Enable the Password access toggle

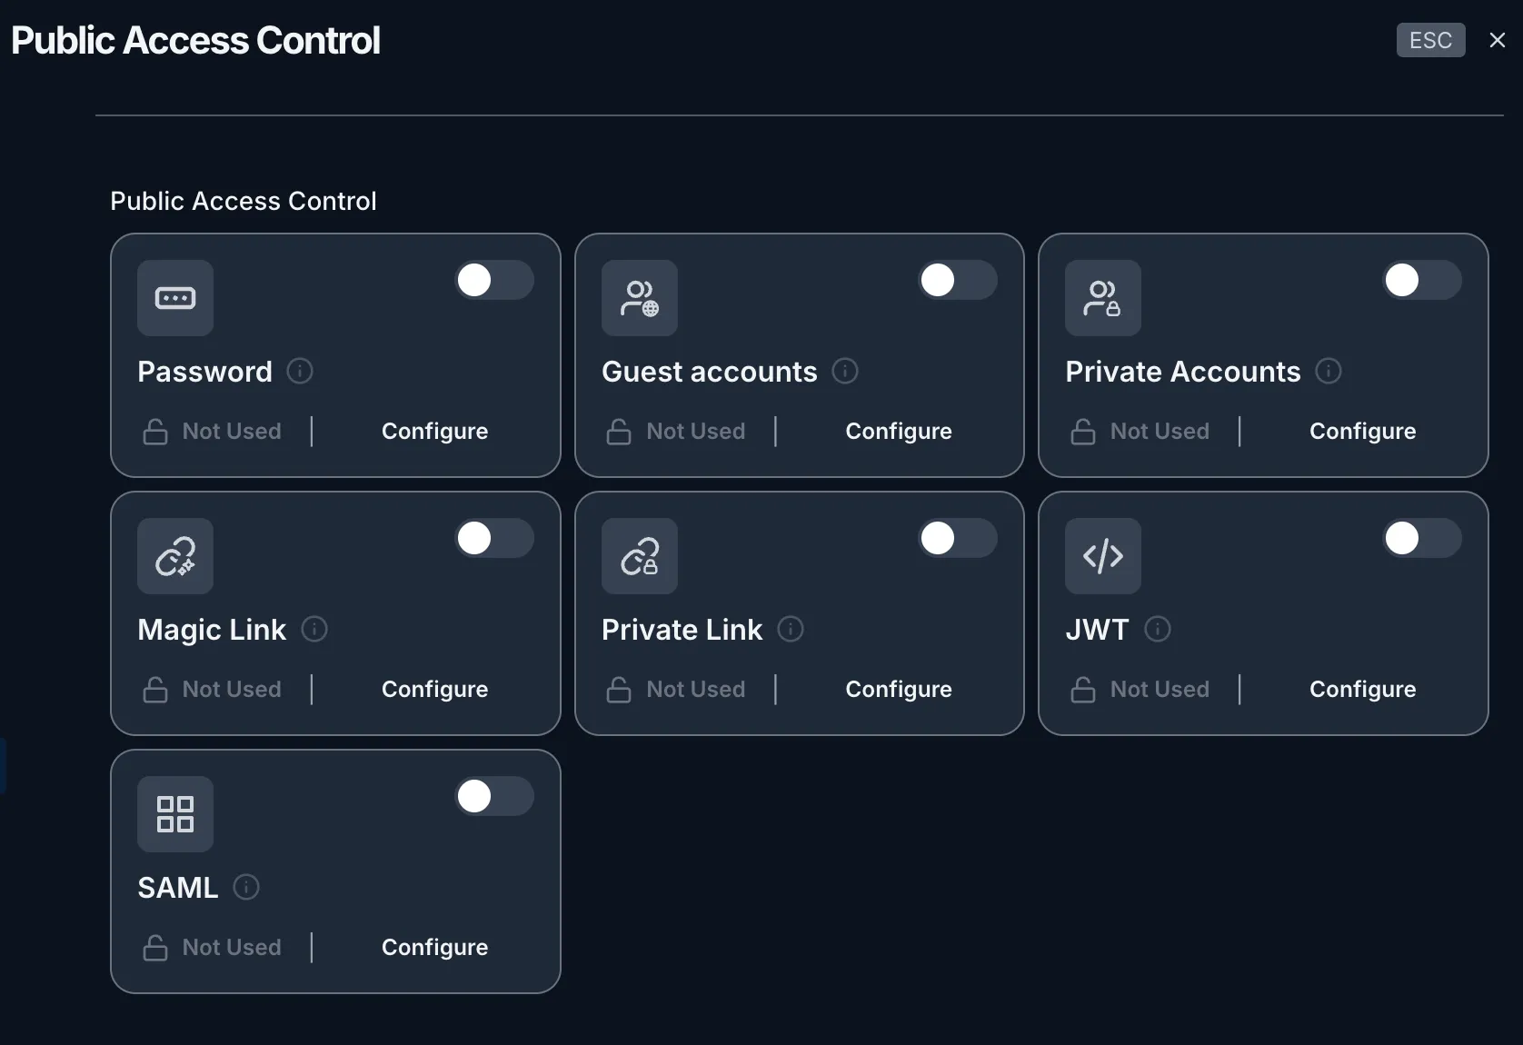click(x=494, y=280)
